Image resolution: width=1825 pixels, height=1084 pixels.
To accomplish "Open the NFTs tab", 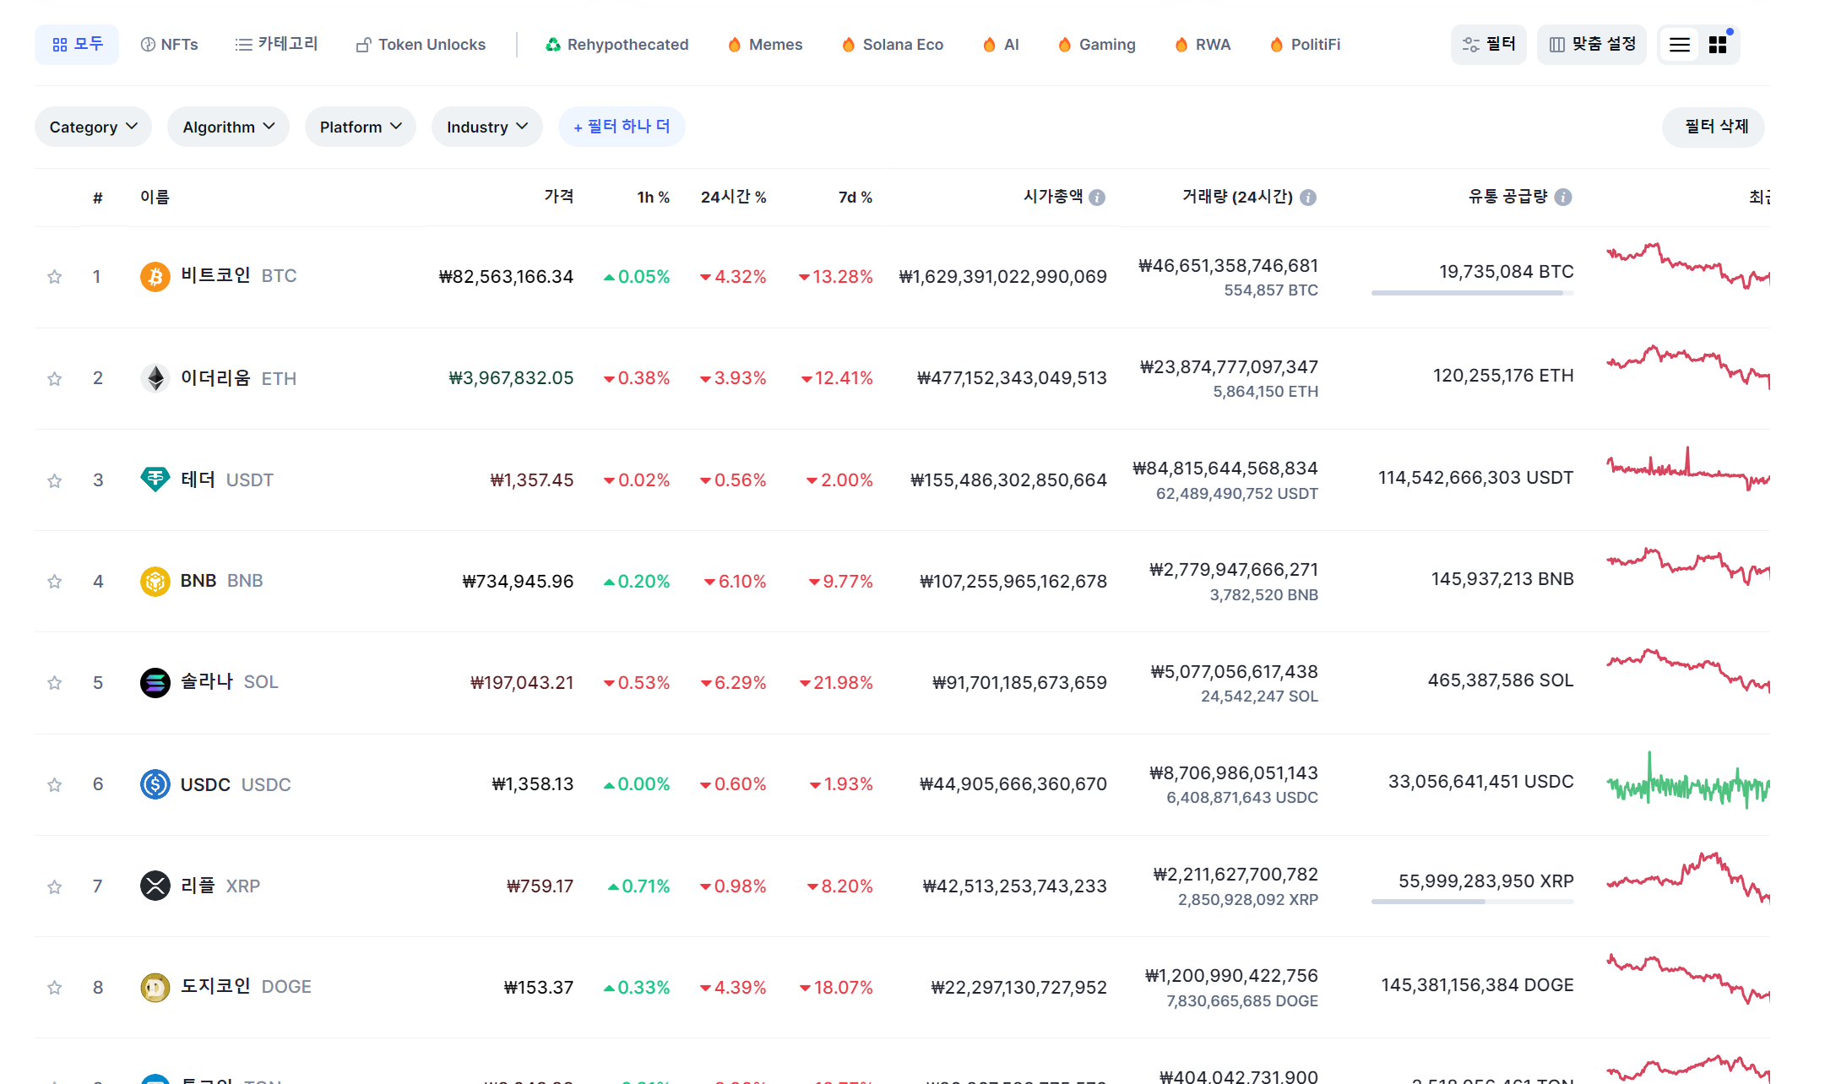I will coord(169,45).
